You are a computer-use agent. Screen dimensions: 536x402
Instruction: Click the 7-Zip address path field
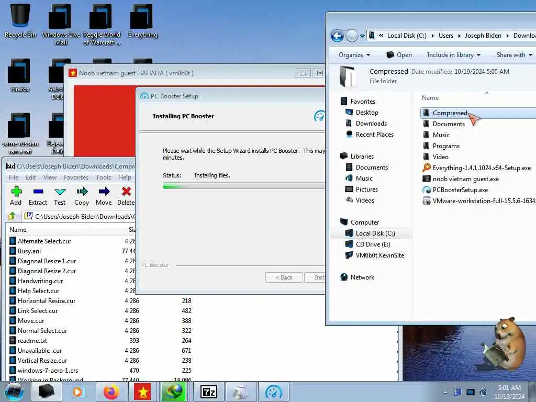pos(80,216)
